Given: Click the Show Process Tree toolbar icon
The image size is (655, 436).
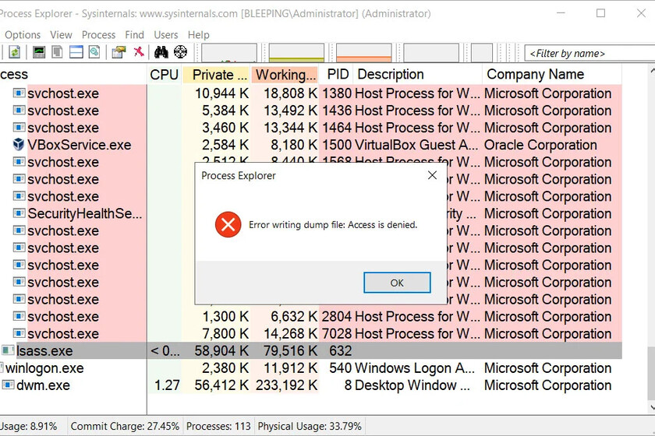Looking at the screenshot, I should 58,52.
